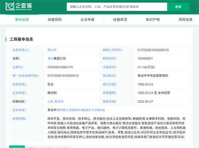Select the unified social credit code value

[x=63, y=76]
